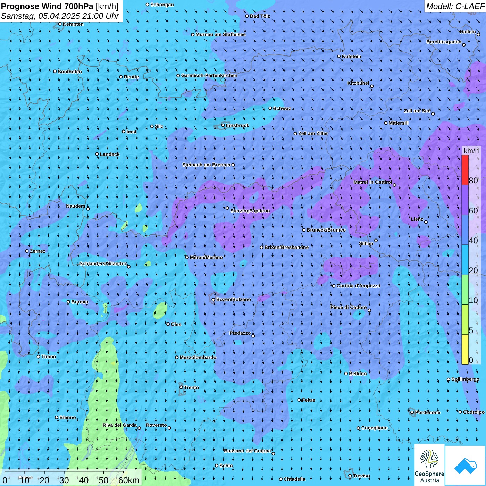This screenshot has width=486, height=486.
Task: Click the Mittersill city label
Action: (399, 123)
